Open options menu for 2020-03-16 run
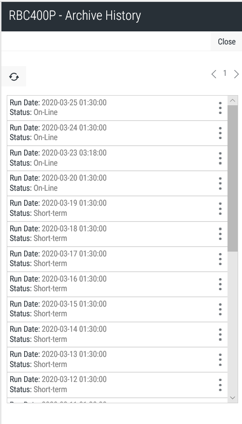This screenshot has width=242, height=424. point(220,284)
